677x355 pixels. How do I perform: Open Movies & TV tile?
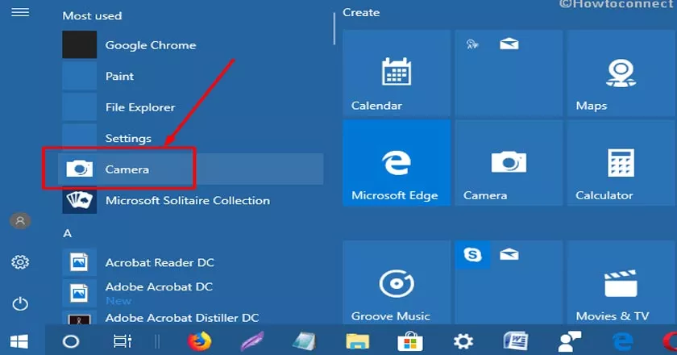[621, 282]
